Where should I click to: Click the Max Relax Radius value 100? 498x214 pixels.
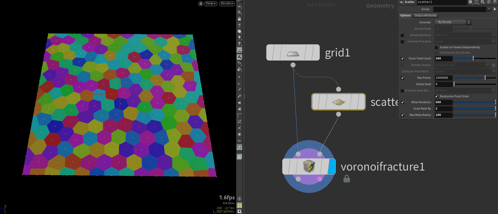tap(444, 115)
